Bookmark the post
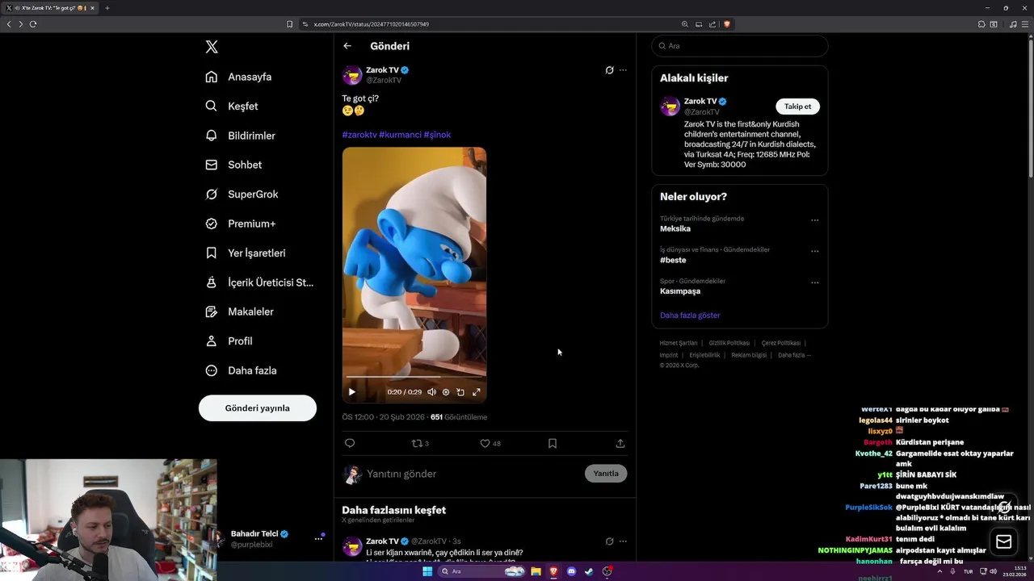This screenshot has width=1034, height=581. click(x=553, y=443)
